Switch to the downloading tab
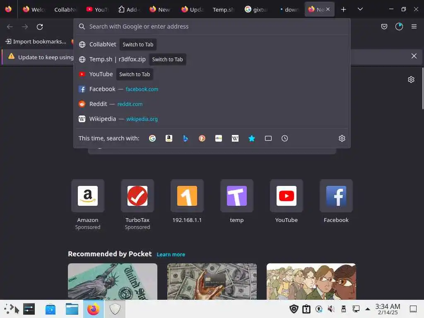 288,10
